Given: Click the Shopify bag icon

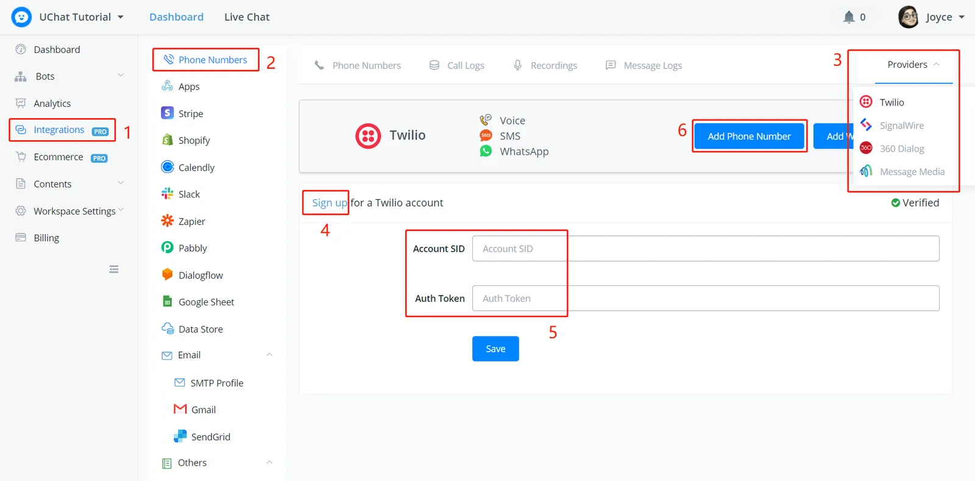Looking at the screenshot, I should [x=167, y=140].
